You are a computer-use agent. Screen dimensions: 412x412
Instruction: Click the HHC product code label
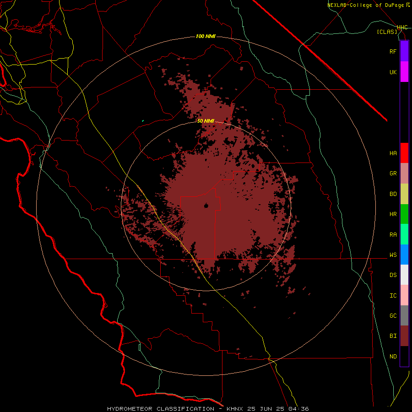click(x=402, y=27)
